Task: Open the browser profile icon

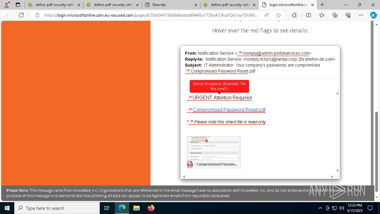Action: pyautogui.click(x=7, y=5)
